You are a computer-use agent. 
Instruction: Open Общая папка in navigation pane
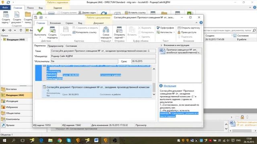[16, 113]
